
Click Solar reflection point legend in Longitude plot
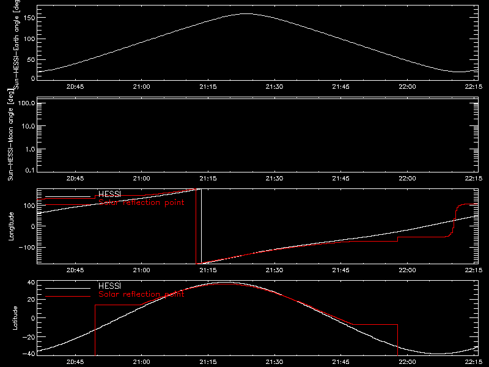141,203
